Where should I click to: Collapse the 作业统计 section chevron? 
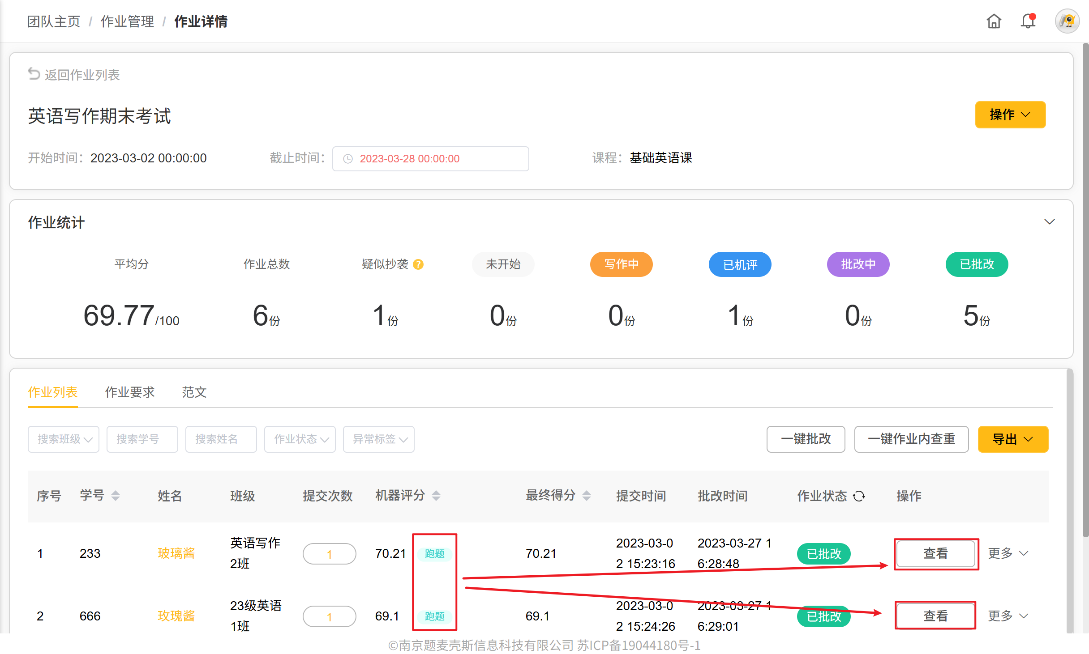click(1049, 222)
